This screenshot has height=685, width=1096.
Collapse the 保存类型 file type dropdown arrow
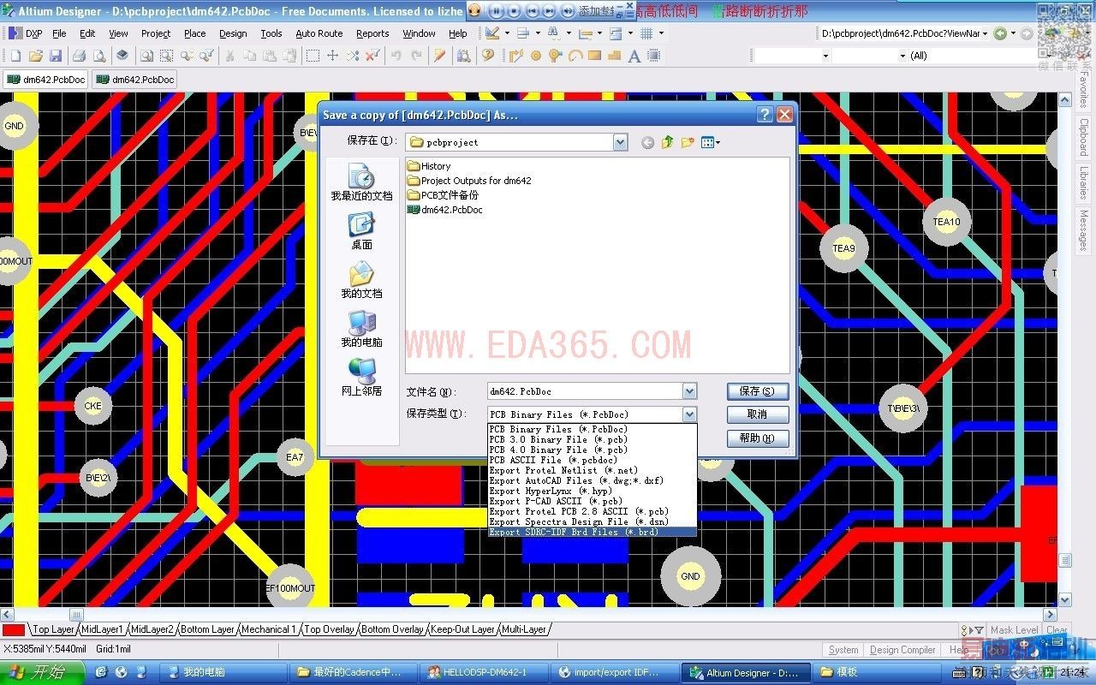pyautogui.click(x=690, y=414)
